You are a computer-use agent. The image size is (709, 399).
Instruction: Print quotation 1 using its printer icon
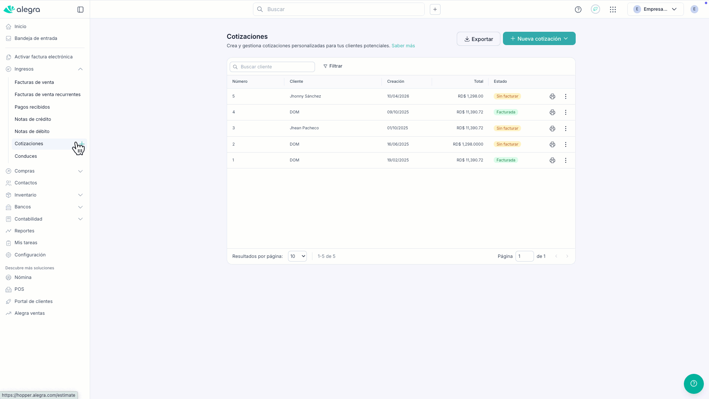click(x=552, y=160)
